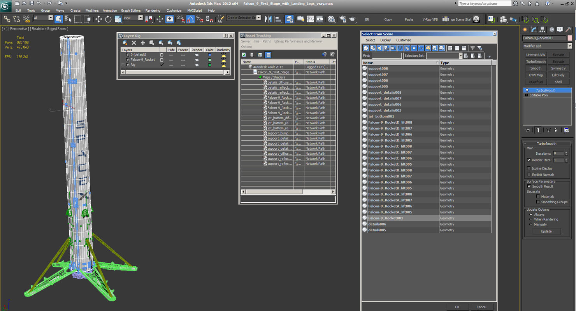Open the Hierarchy command panel tab

[543, 30]
